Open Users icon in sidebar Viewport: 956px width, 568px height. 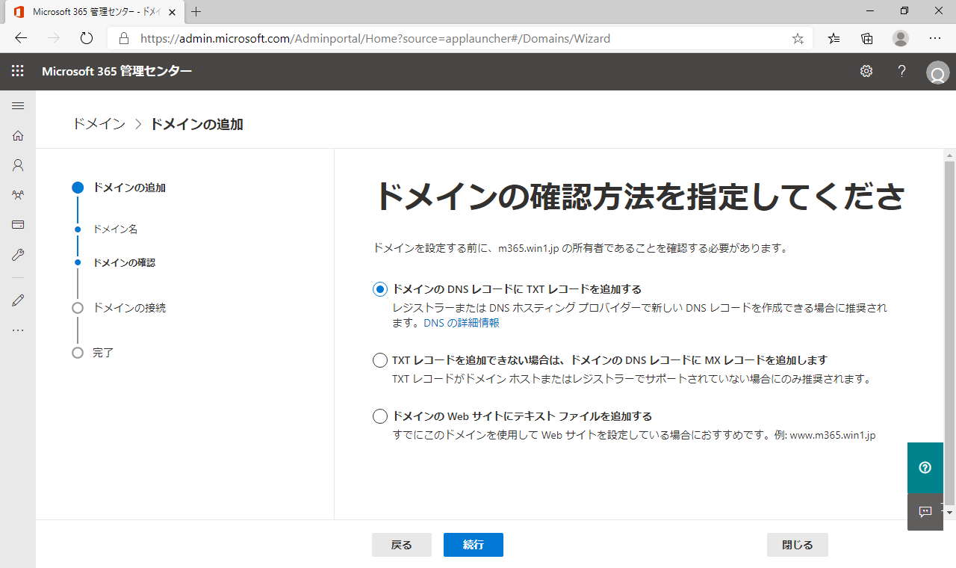(x=18, y=165)
